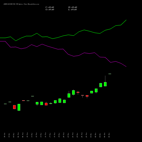Click the 28 Nov date label
The height and width of the screenshot is (142, 142).
coord(86,135)
